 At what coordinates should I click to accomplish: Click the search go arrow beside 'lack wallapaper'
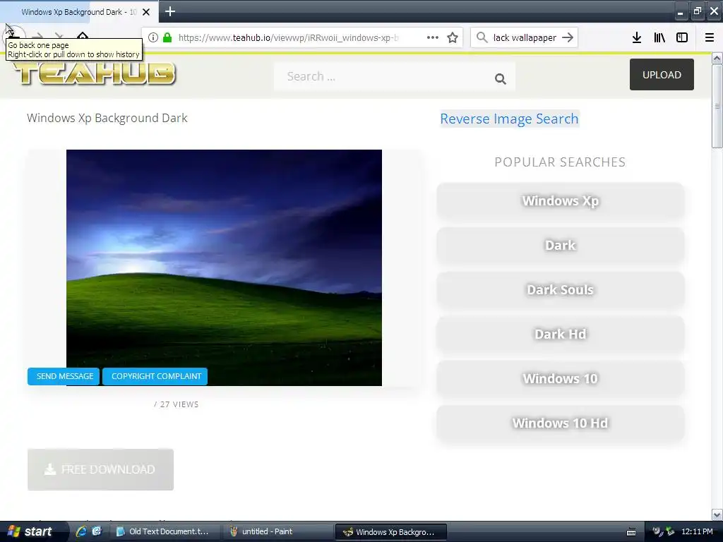pyautogui.click(x=568, y=37)
